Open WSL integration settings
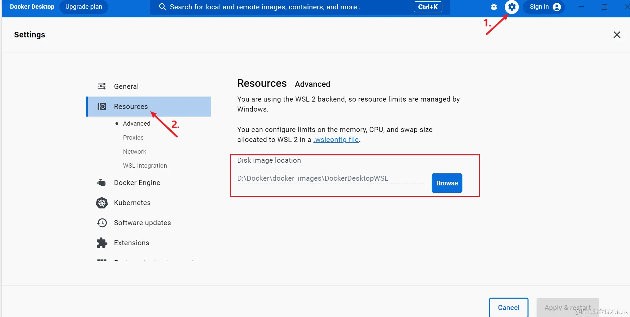 145,166
